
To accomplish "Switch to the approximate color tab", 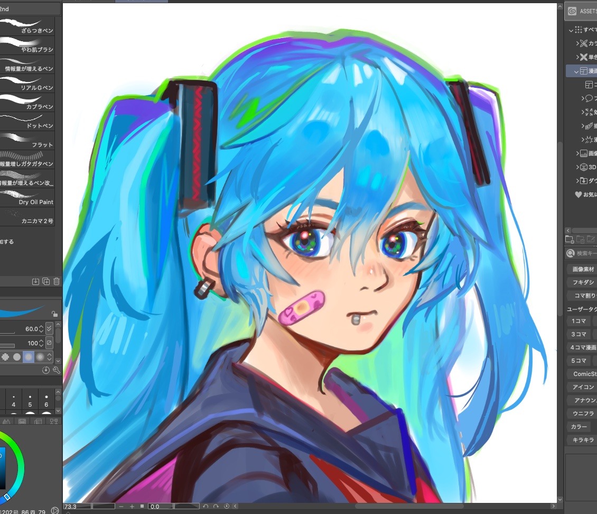I will pyautogui.click(x=54, y=421).
